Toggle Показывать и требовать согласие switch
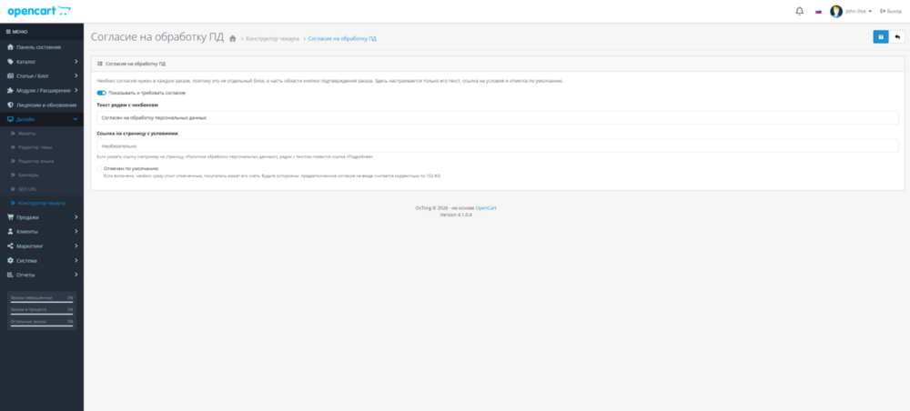 click(102, 93)
